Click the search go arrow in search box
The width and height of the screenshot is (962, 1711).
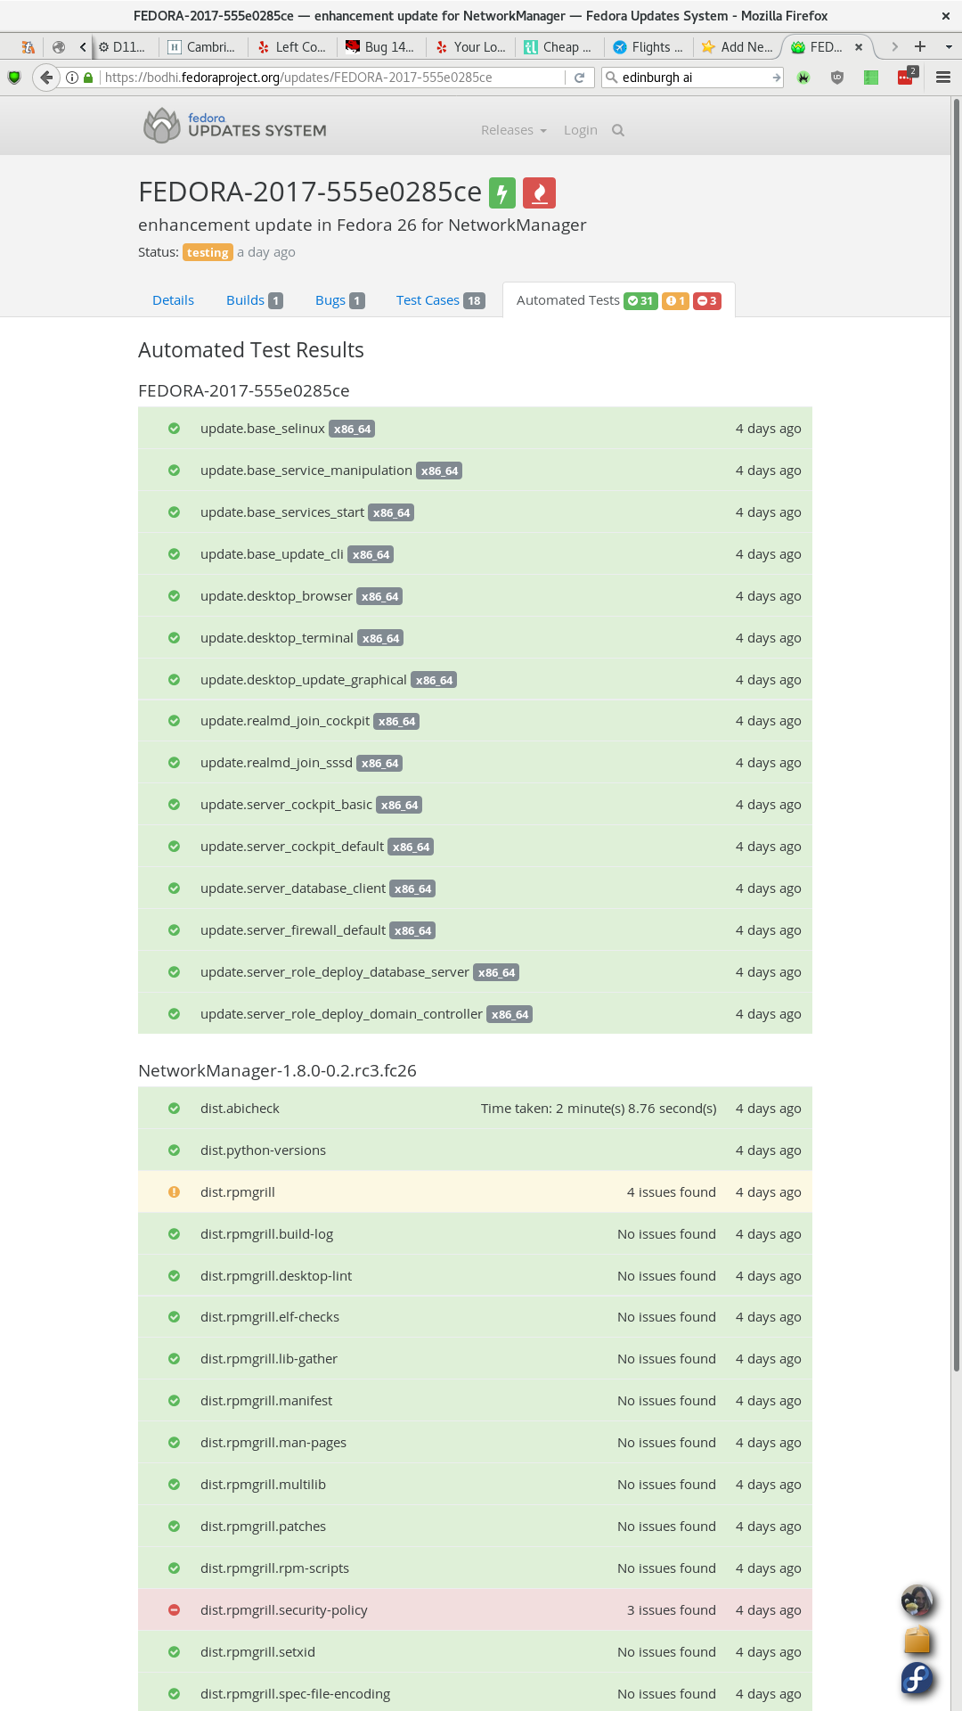pos(777,78)
